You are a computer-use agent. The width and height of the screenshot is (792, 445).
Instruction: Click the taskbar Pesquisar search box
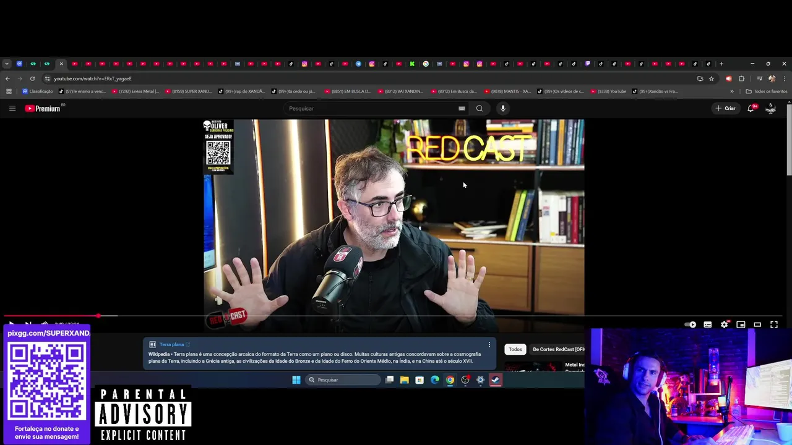click(343, 379)
